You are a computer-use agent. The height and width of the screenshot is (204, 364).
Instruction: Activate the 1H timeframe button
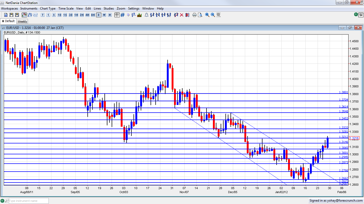[76, 15]
